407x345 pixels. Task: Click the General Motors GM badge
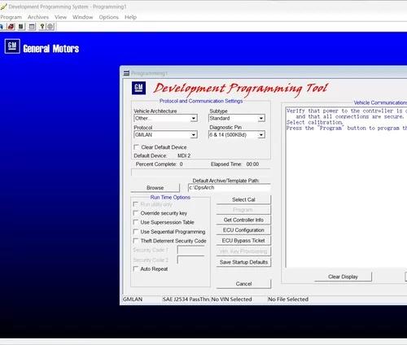pyautogui.click(x=12, y=46)
